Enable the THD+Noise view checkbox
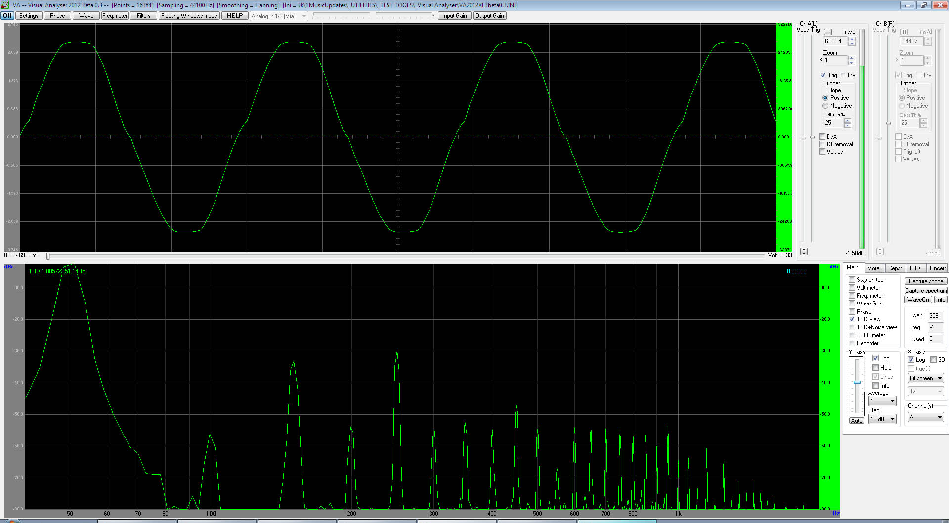 click(852, 327)
